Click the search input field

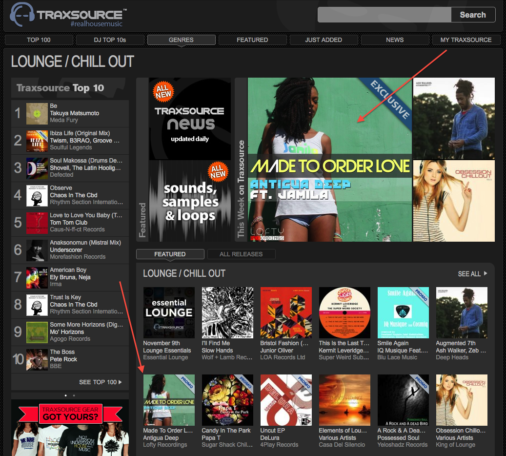385,15
